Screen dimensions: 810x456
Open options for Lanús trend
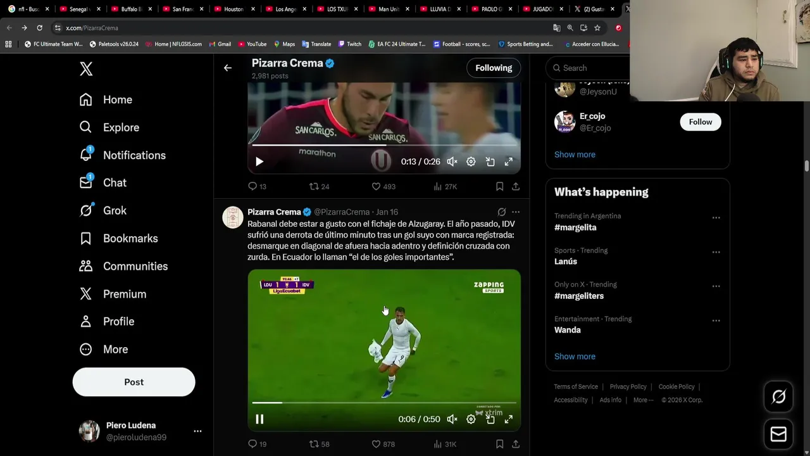click(716, 251)
